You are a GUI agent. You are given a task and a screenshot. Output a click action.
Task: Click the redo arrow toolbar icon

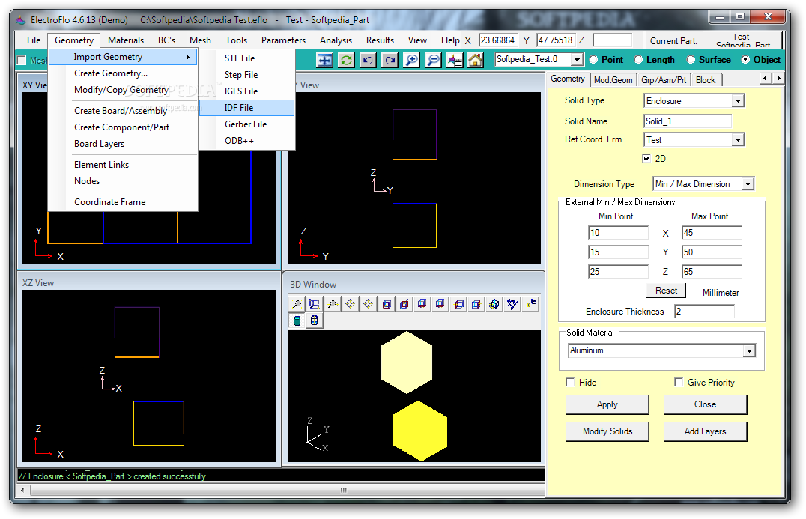(x=390, y=60)
